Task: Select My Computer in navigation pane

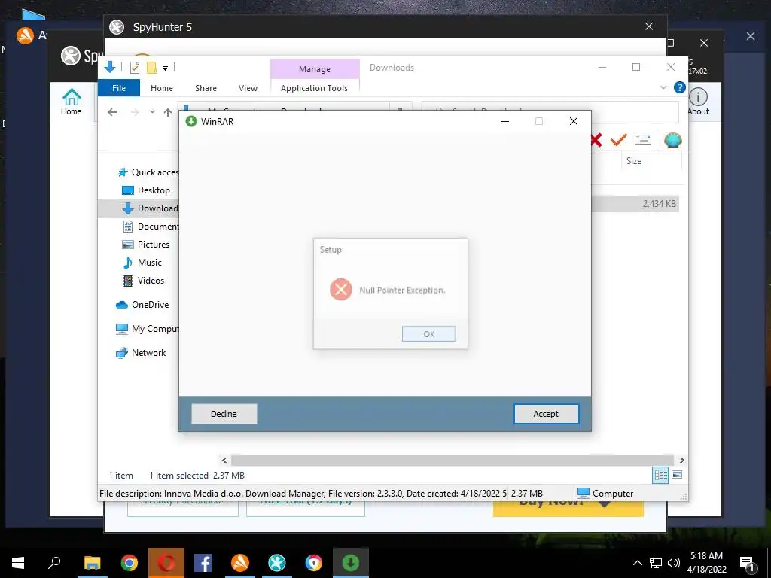Action: click(148, 329)
